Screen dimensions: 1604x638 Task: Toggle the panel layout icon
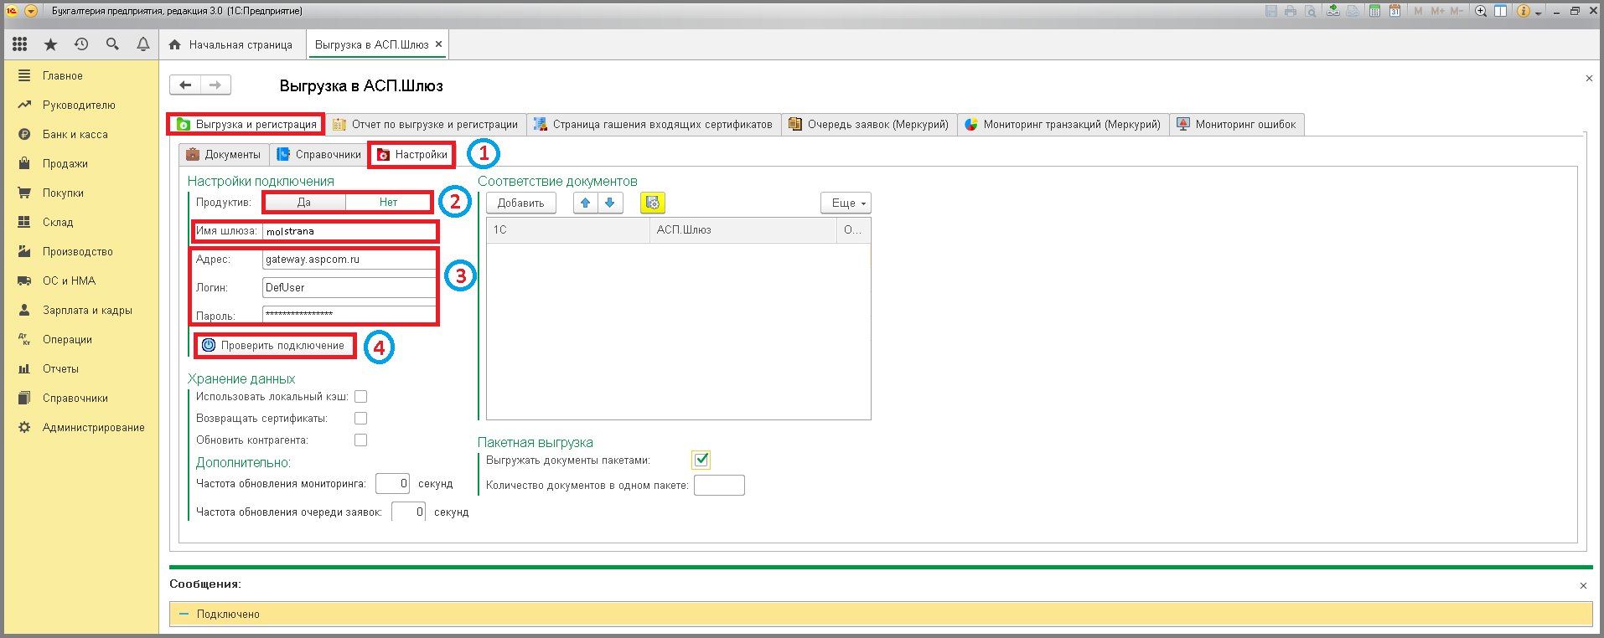tap(1500, 11)
